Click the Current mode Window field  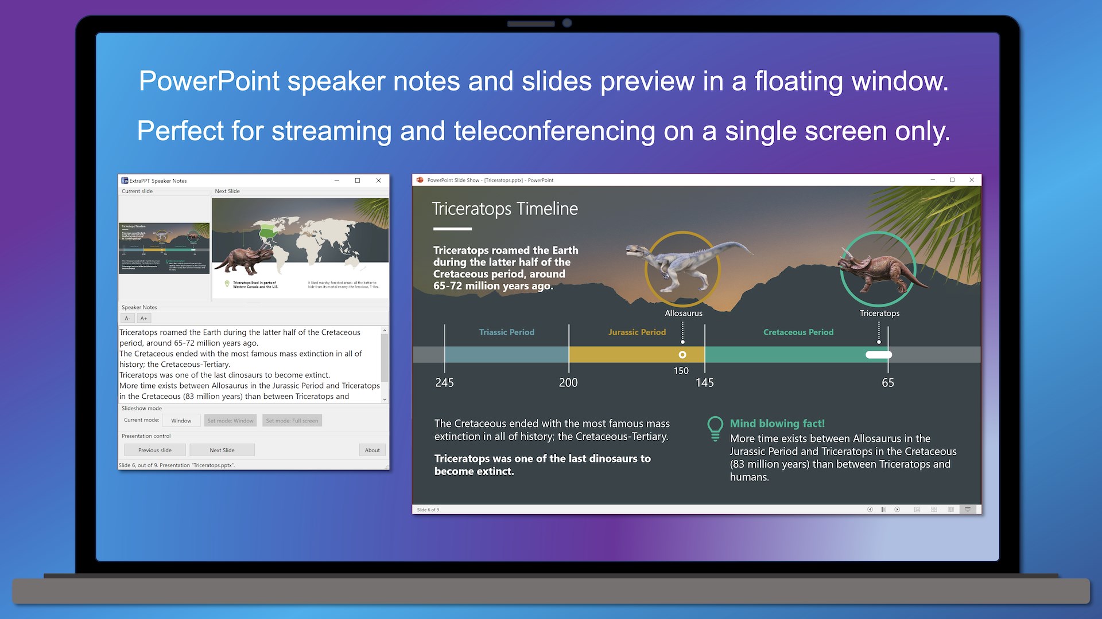(x=181, y=421)
